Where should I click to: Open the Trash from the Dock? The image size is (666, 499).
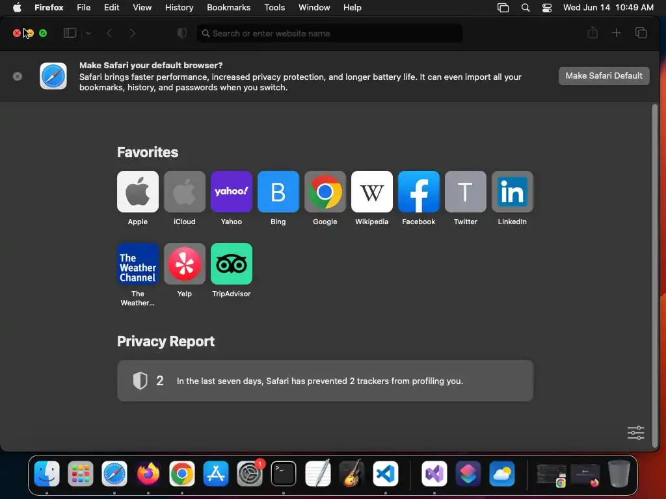point(619,474)
